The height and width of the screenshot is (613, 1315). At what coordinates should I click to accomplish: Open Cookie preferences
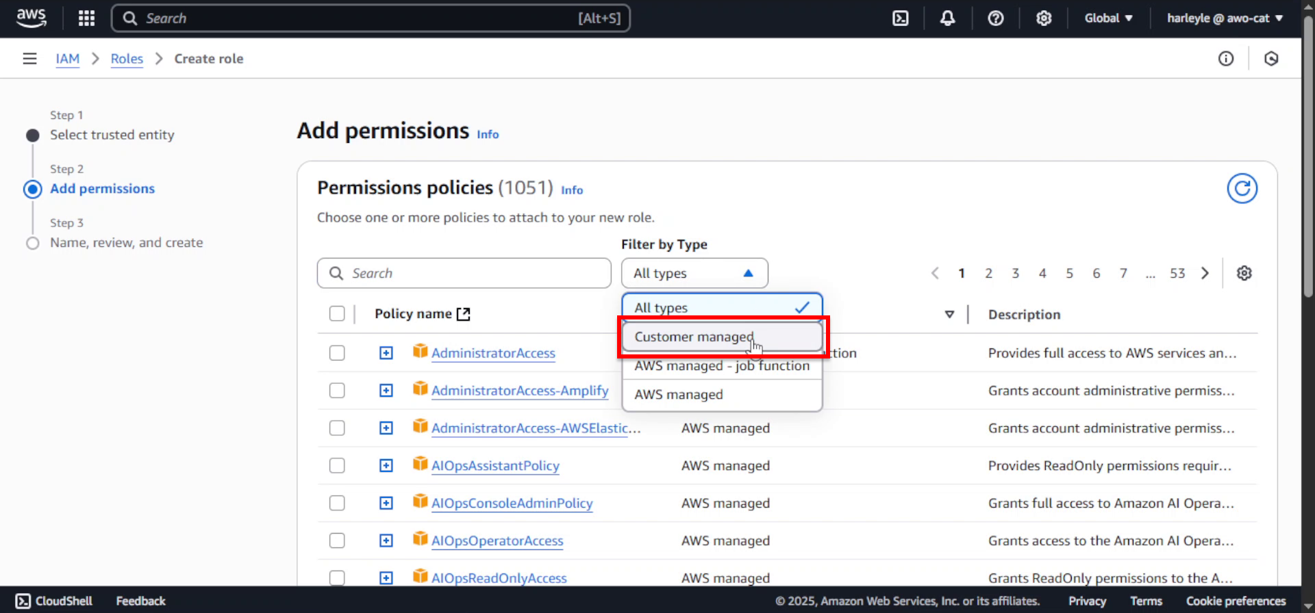pos(1236,601)
